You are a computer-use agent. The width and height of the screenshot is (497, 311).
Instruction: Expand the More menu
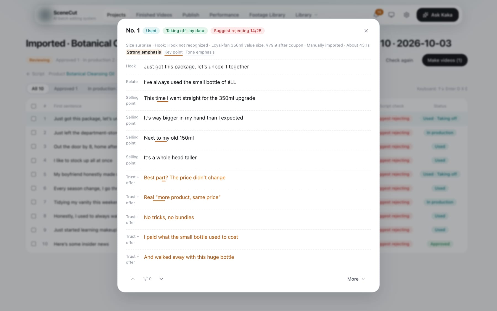(x=356, y=279)
